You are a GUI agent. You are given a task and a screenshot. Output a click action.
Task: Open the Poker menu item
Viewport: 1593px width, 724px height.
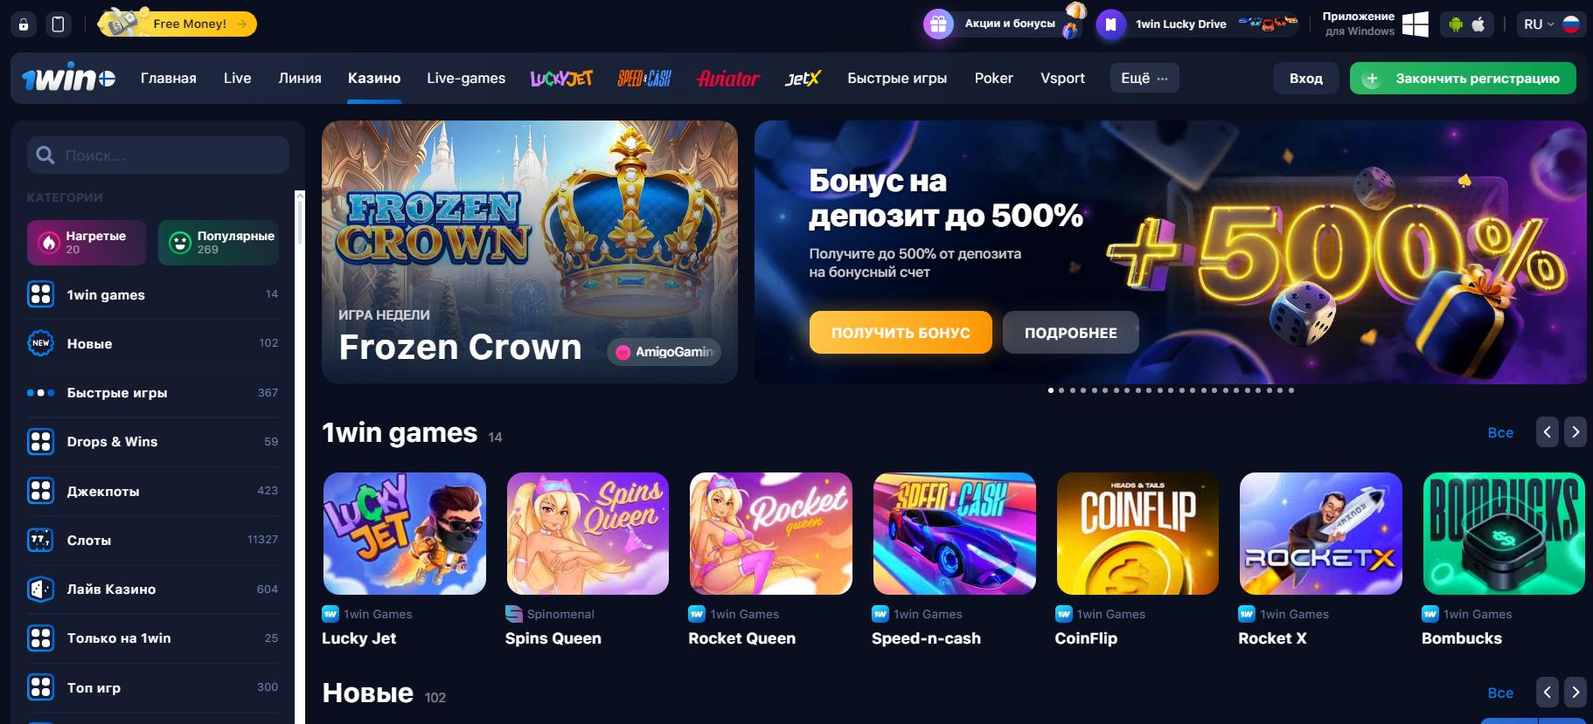click(x=993, y=78)
